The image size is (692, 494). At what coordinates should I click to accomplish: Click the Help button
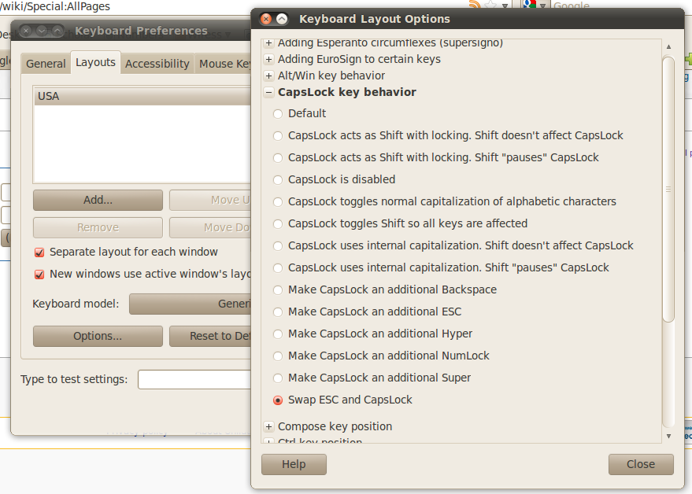294,464
